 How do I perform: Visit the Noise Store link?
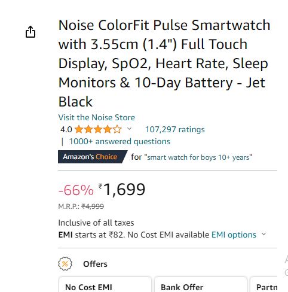(x=97, y=117)
